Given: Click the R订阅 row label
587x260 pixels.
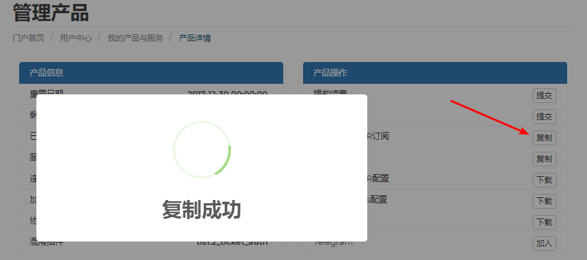Looking at the screenshot, I should [x=379, y=137].
